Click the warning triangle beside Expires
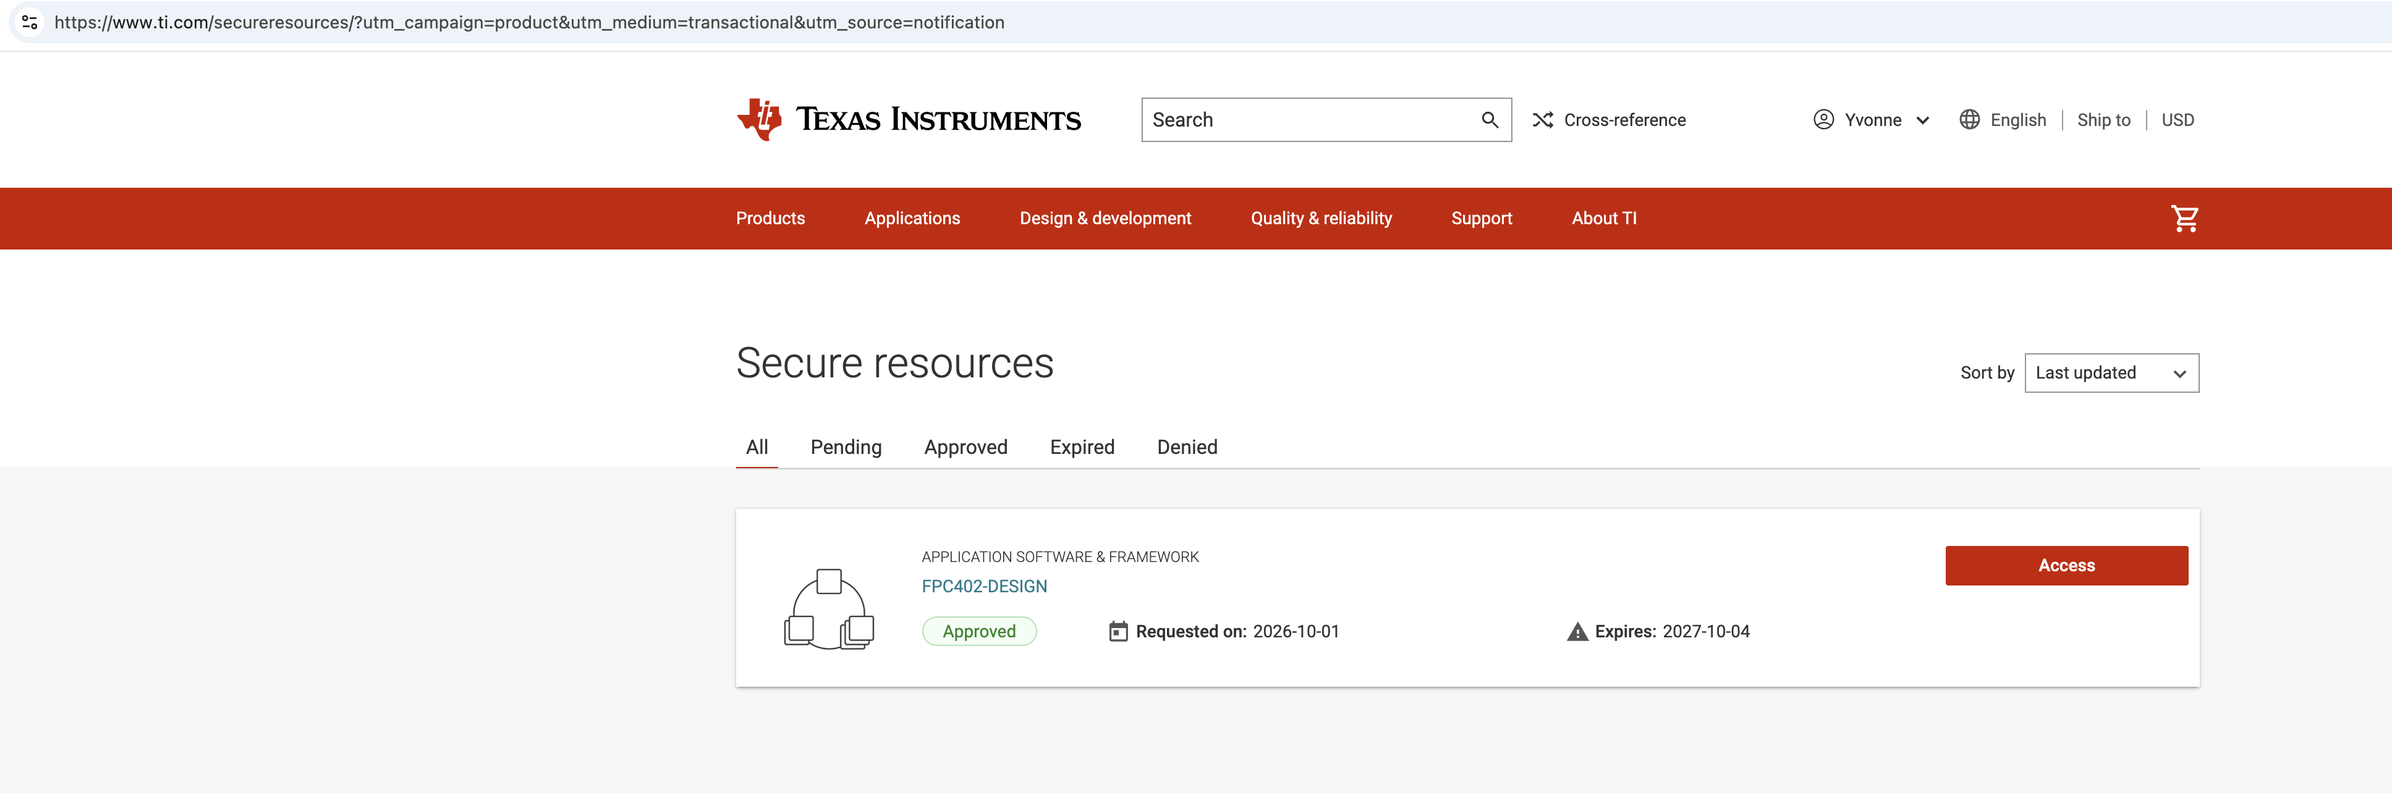The height and width of the screenshot is (793, 2392). 1577,632
